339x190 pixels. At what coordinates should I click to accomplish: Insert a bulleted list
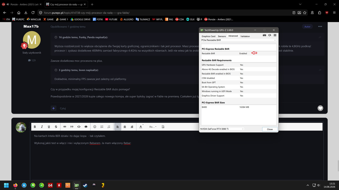[102, 127]
